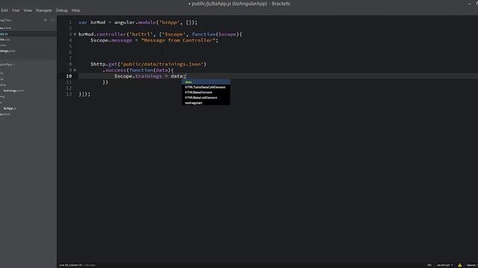
Task: Select 'data' suggestion in autocomplete list
Action: coord(206,82)
